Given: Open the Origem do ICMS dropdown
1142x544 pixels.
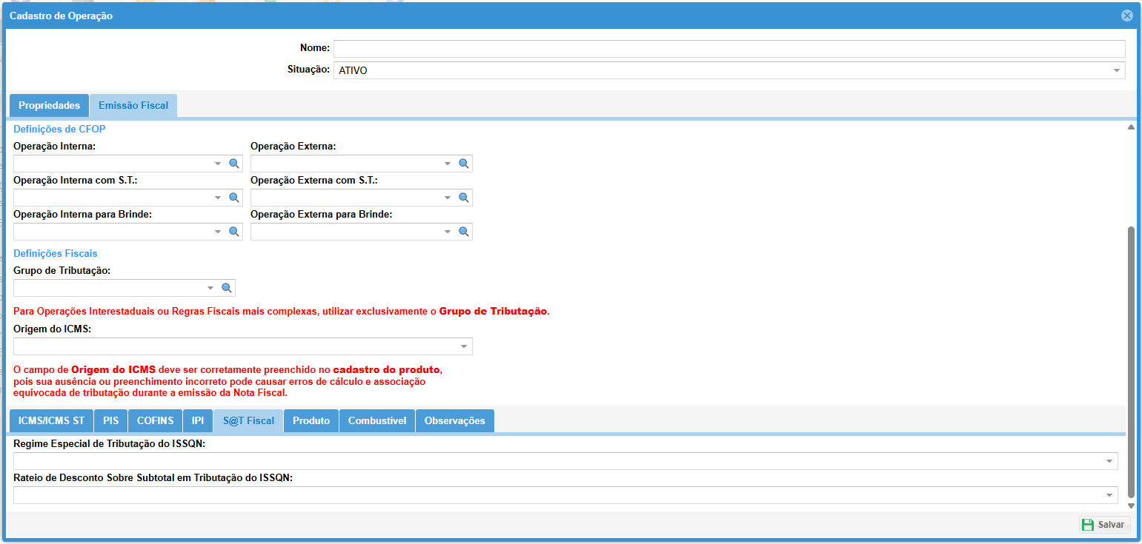Looking at the screenshot, I should 464,346.
